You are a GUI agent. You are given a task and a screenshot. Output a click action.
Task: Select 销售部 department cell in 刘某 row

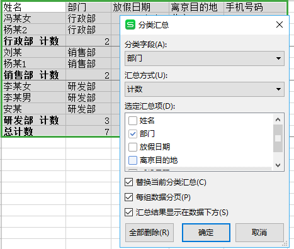[x=88, y=52]
